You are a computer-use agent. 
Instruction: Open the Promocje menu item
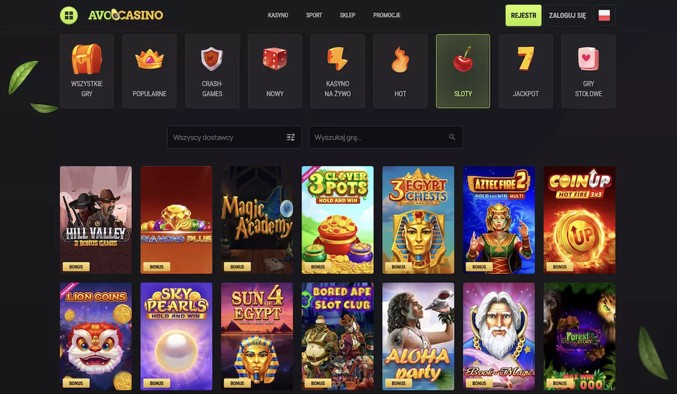point(387,15)
